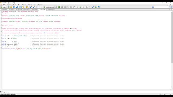Click the blue pen styler icon

[93, 7]
